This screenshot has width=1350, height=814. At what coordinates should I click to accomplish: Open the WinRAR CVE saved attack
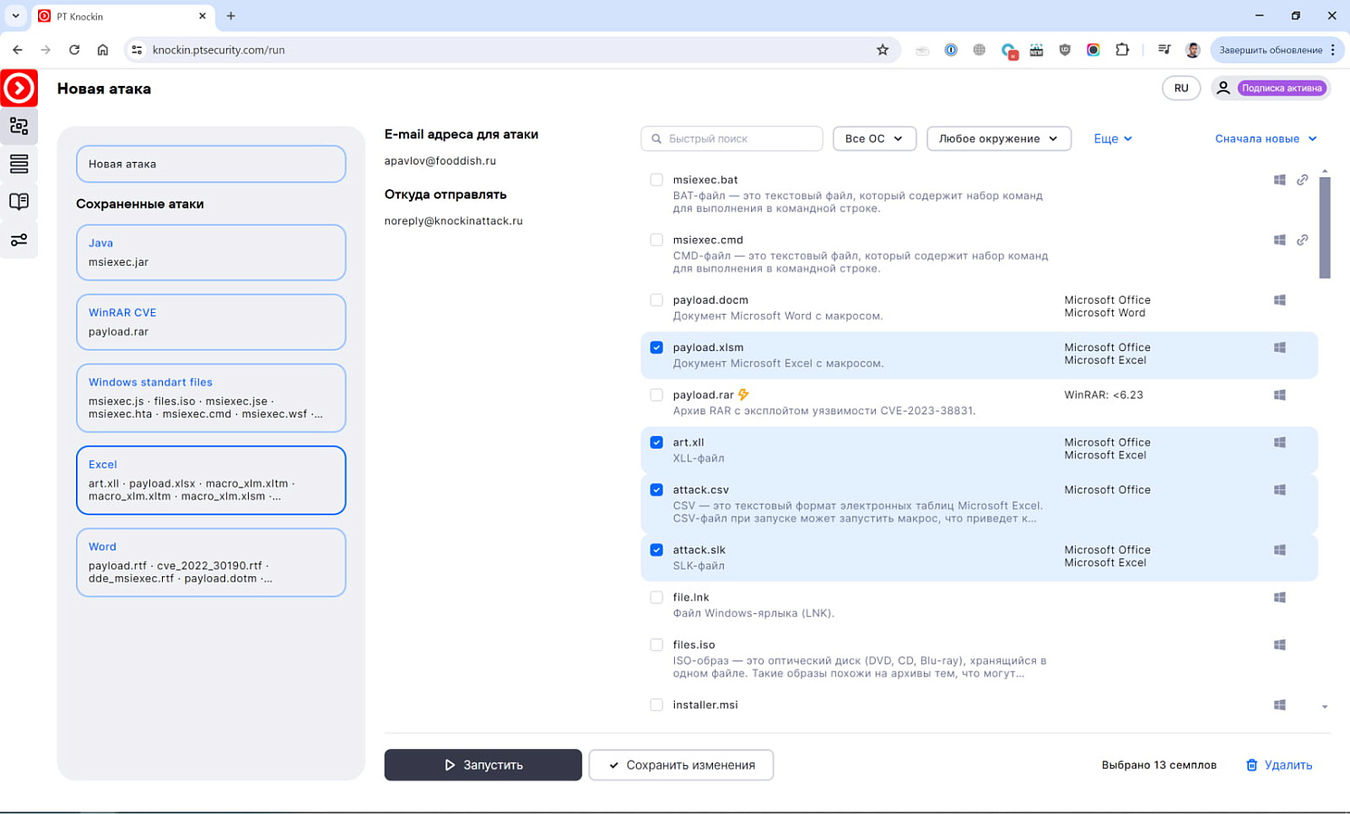pyautogui.click(x=211, y=322)
